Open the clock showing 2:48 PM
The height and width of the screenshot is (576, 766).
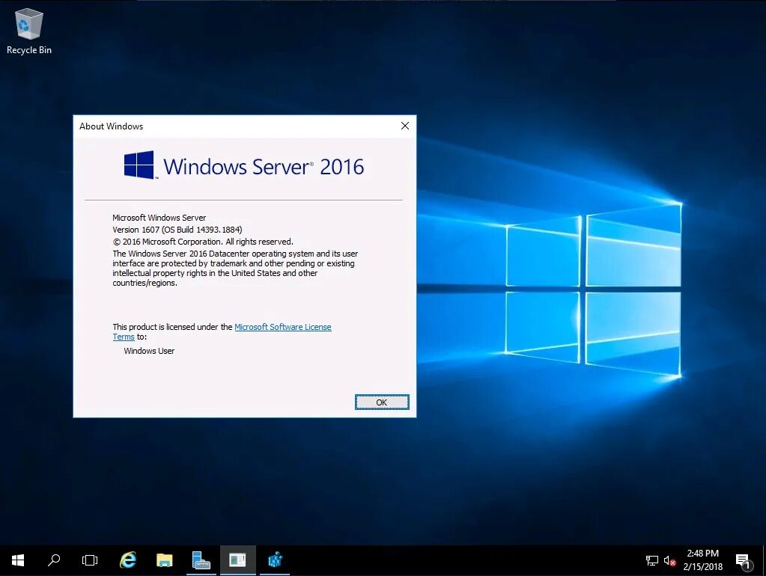(x=702, y=560)
